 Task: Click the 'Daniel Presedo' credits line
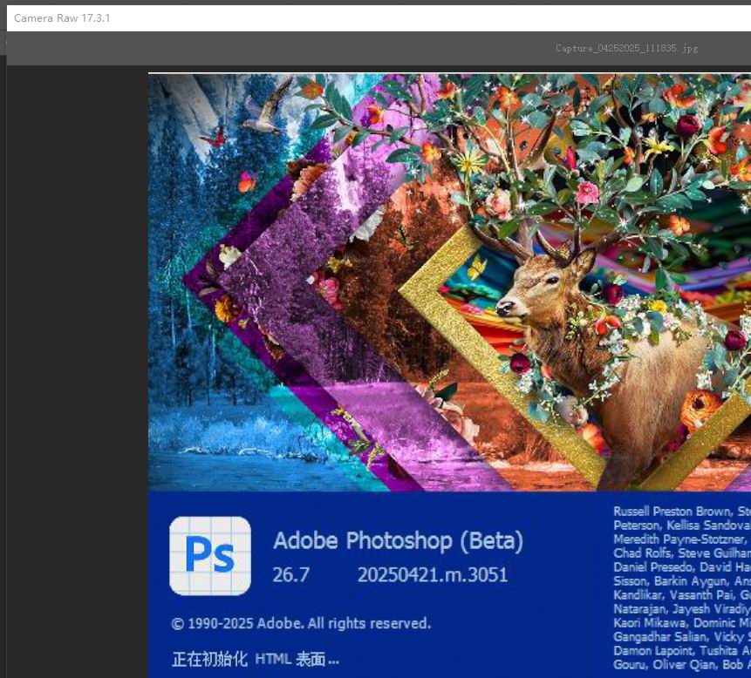coord(682,567)
